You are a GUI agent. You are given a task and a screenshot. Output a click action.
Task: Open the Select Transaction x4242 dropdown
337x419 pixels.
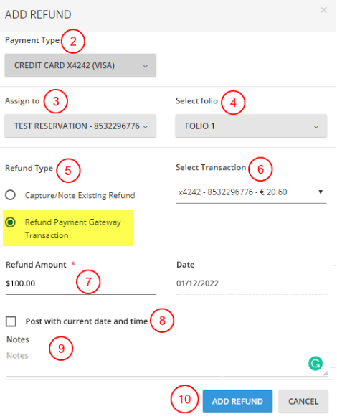(x=251, y=192)
